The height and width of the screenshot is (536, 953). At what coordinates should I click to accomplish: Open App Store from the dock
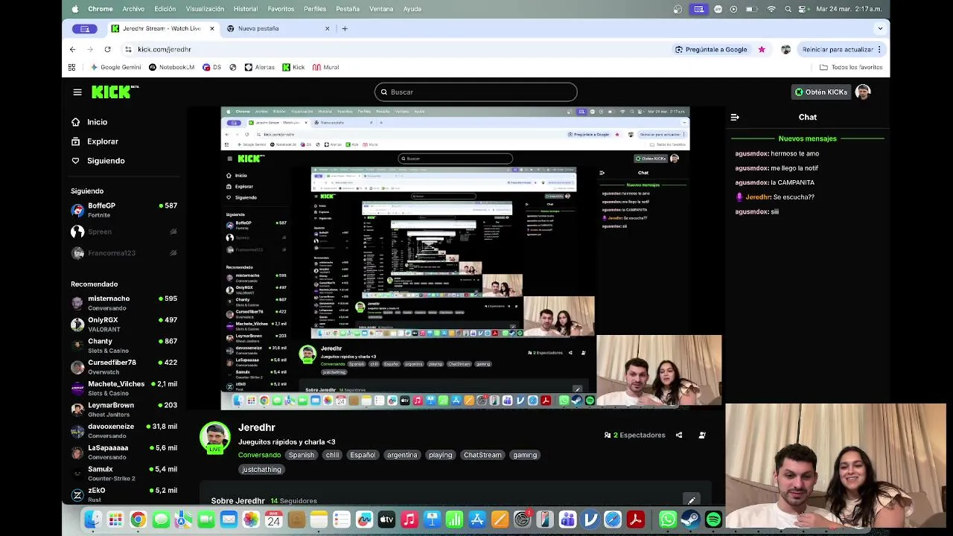coord(477,520)
